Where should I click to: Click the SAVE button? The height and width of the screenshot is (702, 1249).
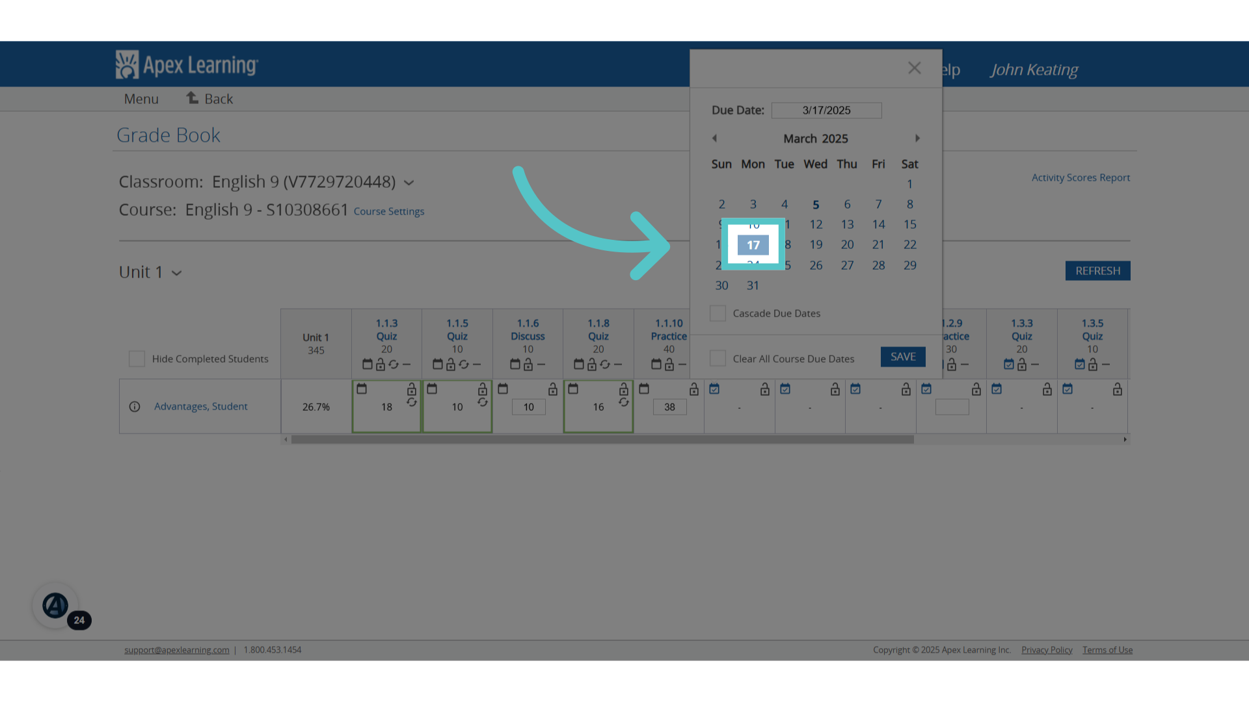point(903,357)
